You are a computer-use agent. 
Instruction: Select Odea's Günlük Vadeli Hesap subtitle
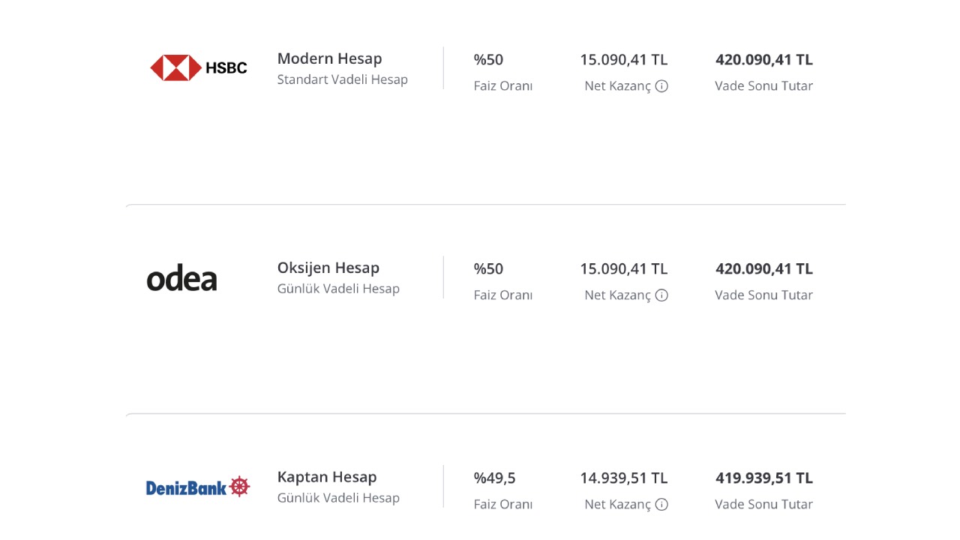click(338, 289)
